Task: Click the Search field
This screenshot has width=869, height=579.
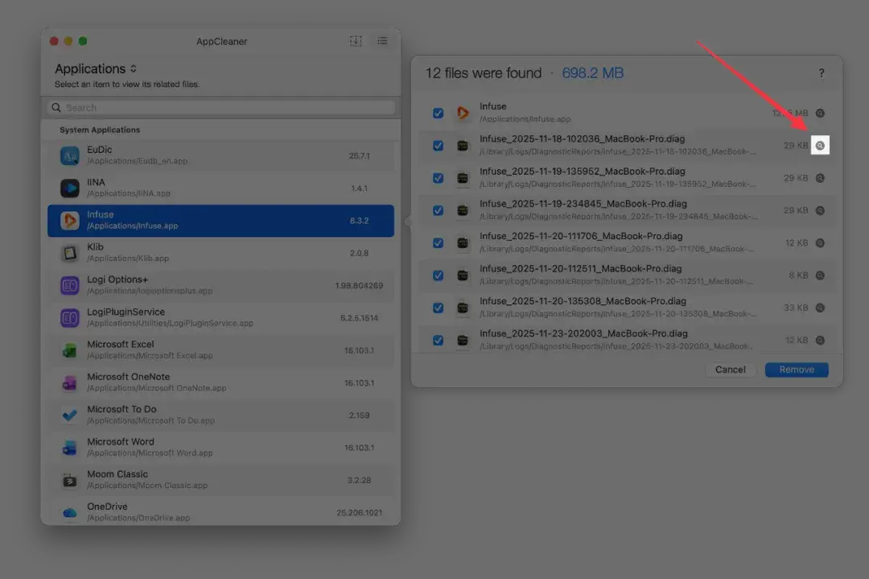Action: coord(220,108)
